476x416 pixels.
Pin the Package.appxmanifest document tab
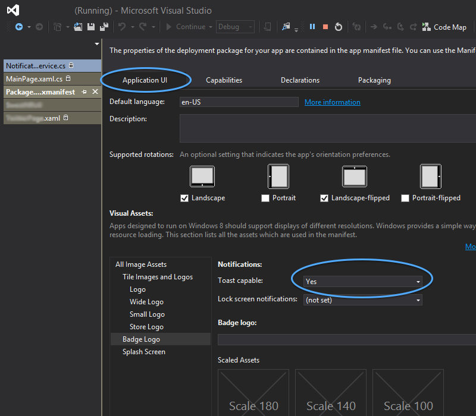[x=84, y=92]
